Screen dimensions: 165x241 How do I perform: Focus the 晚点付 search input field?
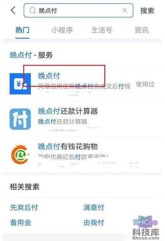[78, 11]
